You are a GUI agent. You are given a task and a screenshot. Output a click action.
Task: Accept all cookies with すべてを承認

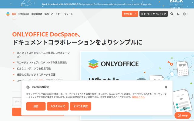[x=81, y=106]
